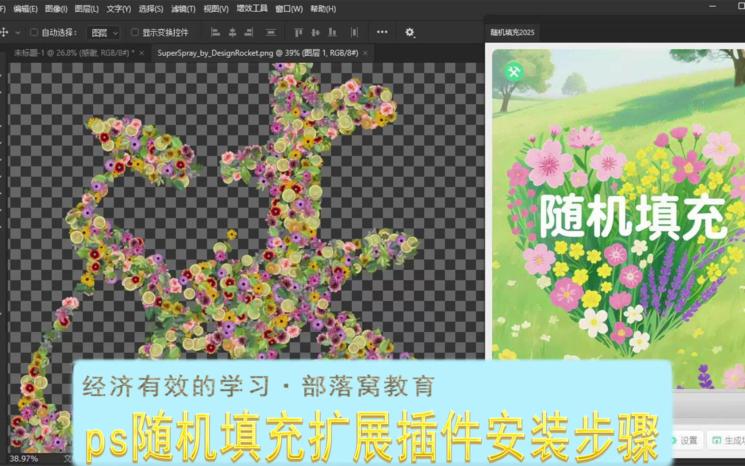This screenshot has width=745, height=466.
Task: Enable the 自动选择 checkbox
Action: (34, 32)
